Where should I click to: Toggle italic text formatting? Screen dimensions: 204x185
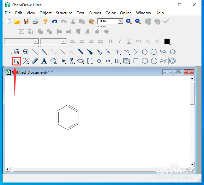(x=120, y=41)
